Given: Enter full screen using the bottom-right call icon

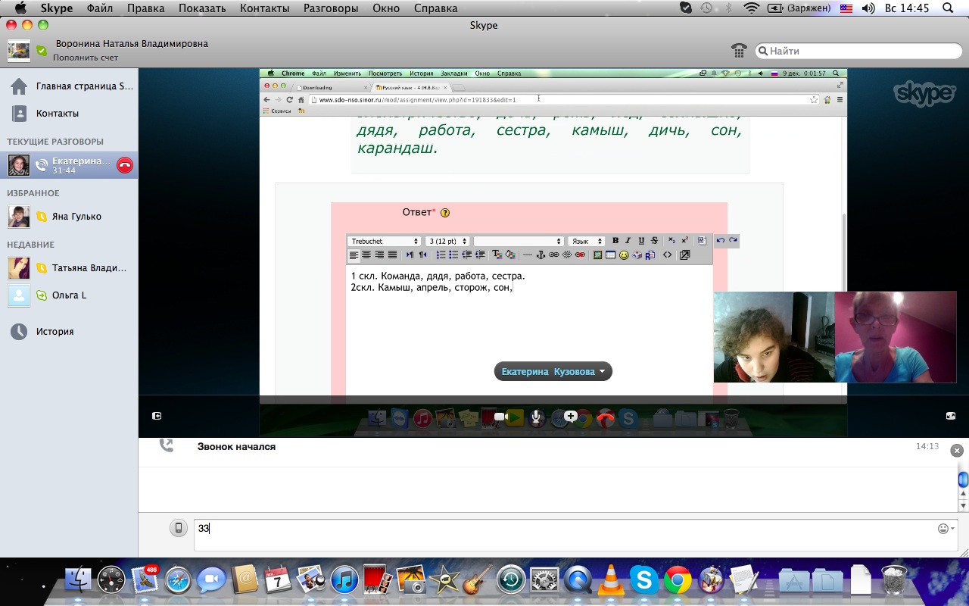Looking at the screenshot, I should coord(951,416).
